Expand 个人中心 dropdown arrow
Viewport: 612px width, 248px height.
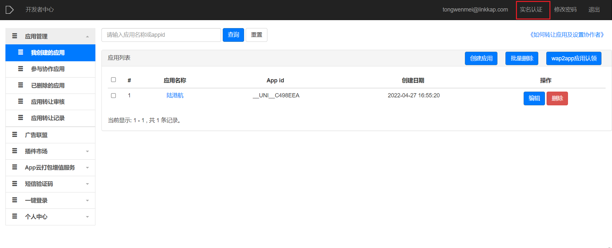coord(87,217)
